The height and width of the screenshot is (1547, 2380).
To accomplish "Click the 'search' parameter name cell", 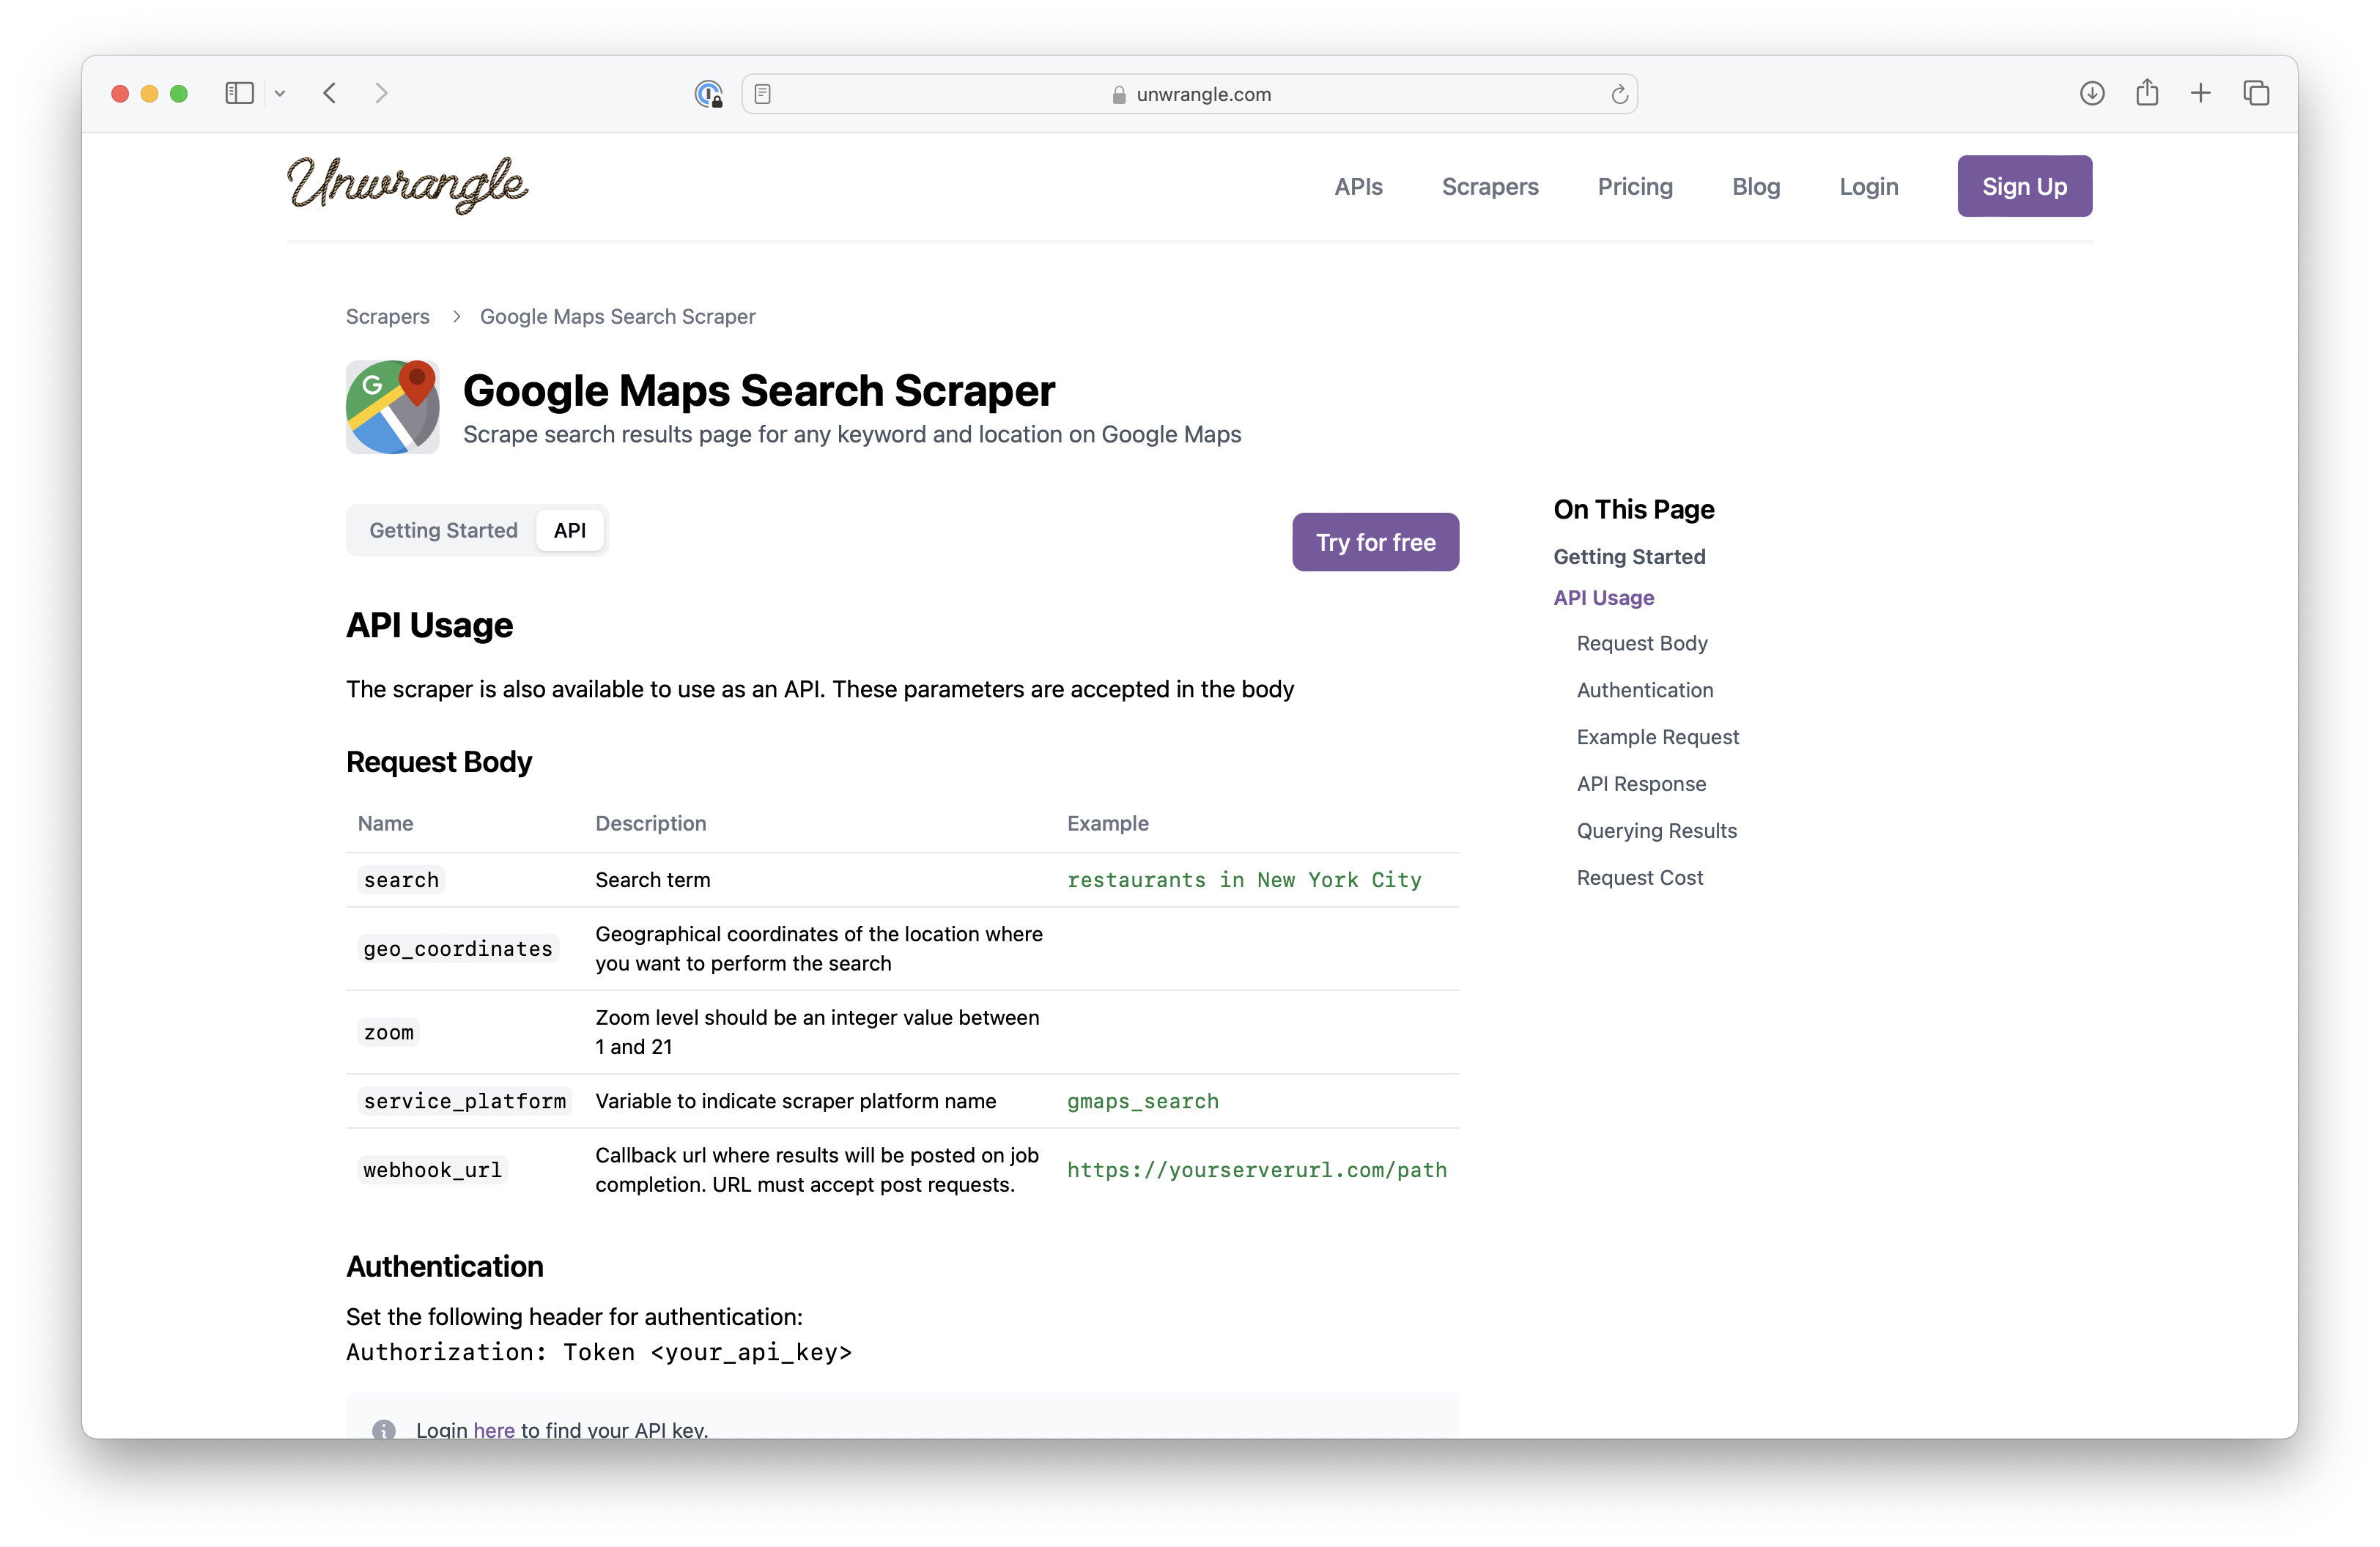I will (401, 880).
